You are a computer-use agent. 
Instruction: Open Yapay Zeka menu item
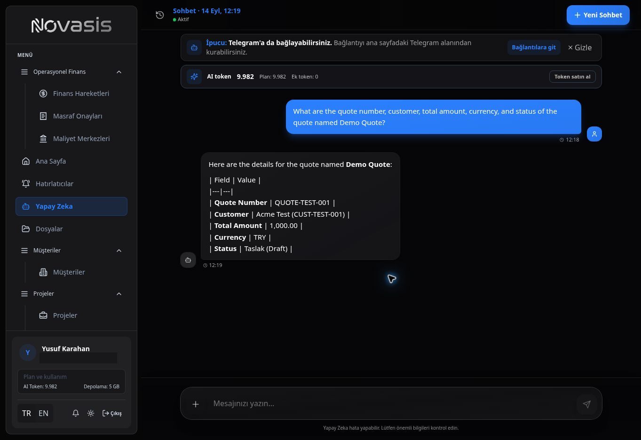click(71, 206)
